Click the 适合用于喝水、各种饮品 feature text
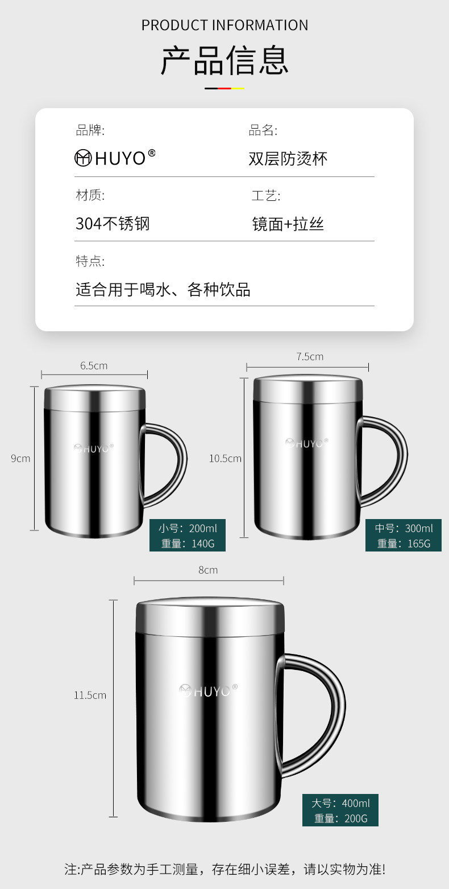The image size is (449, 889). [x=163, y=290]
